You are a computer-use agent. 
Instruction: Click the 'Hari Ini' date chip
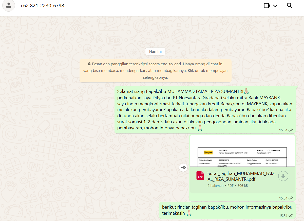155,51
